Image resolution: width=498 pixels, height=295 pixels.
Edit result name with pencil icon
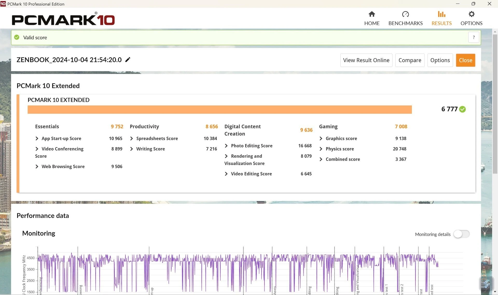click(128, 60)
